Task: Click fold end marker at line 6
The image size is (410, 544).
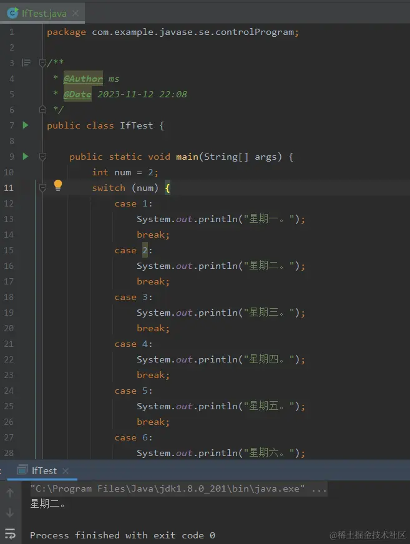Action: pyautogui.click(x=42, y=110)
